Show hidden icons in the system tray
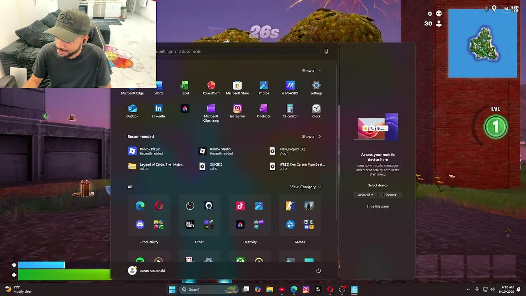The width and height of the screenshot is (526, 296). 468,289
